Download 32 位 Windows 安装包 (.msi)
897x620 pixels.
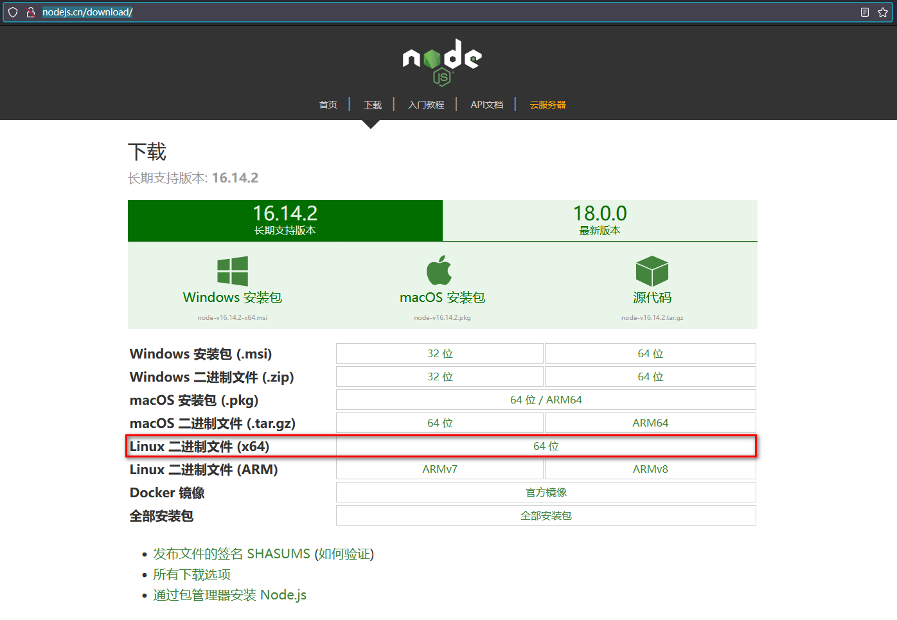(440, 353)
